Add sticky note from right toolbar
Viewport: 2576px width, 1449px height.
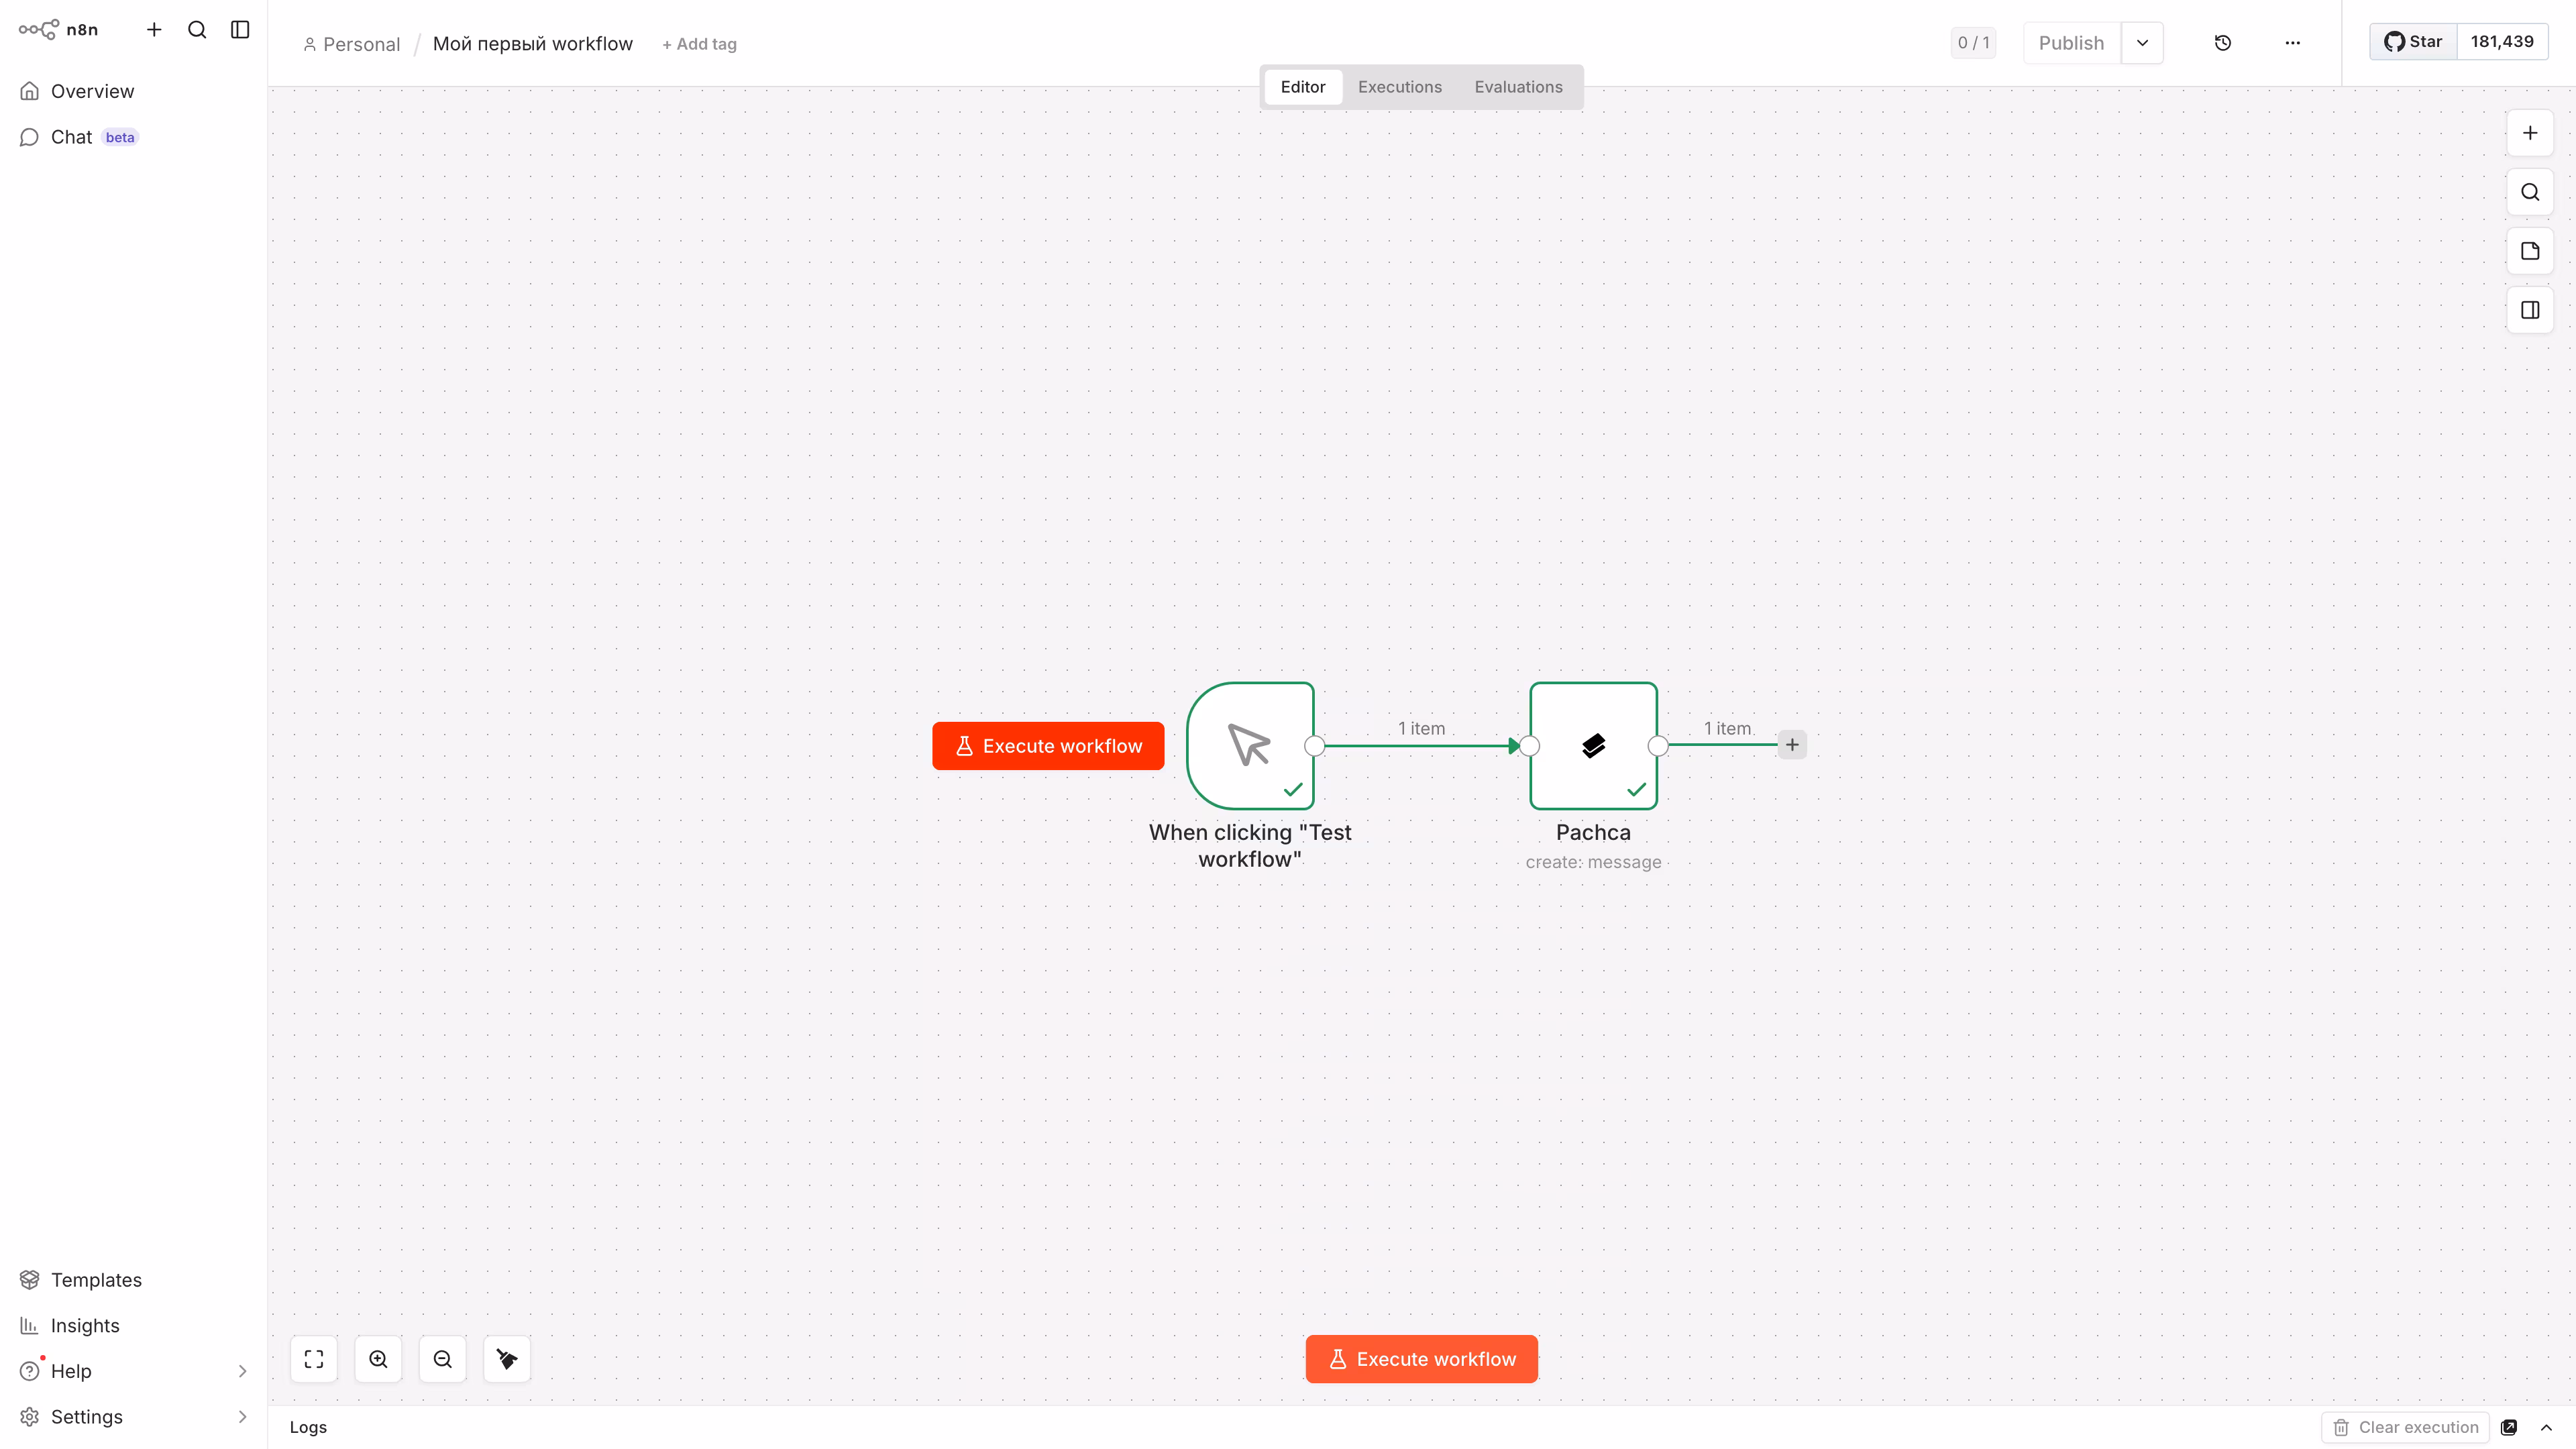click(2530, 251)
